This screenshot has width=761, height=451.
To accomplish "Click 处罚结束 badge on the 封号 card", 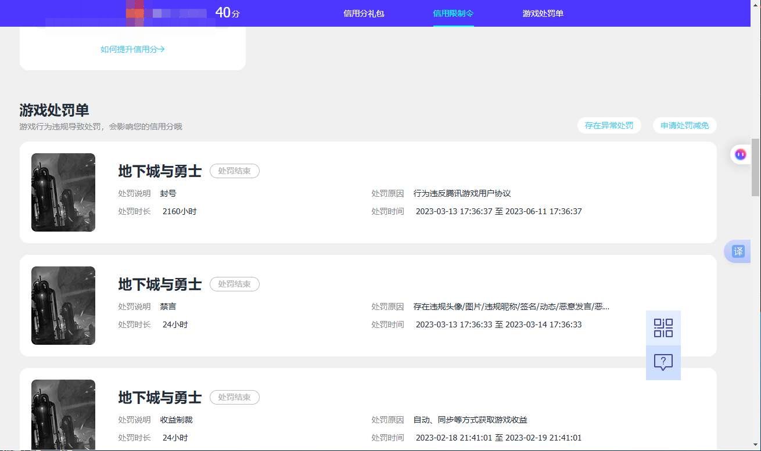I will click(235, 171).
